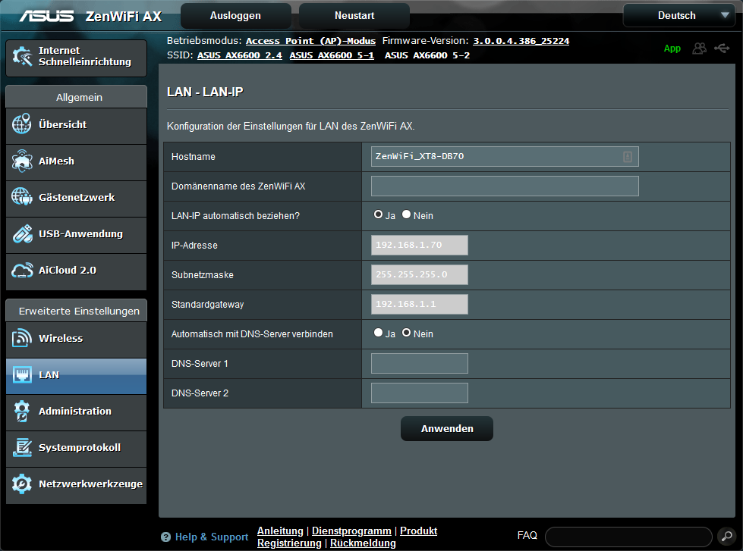
Task: Click the Produkt footer link
Action: [x=418, y=531]
